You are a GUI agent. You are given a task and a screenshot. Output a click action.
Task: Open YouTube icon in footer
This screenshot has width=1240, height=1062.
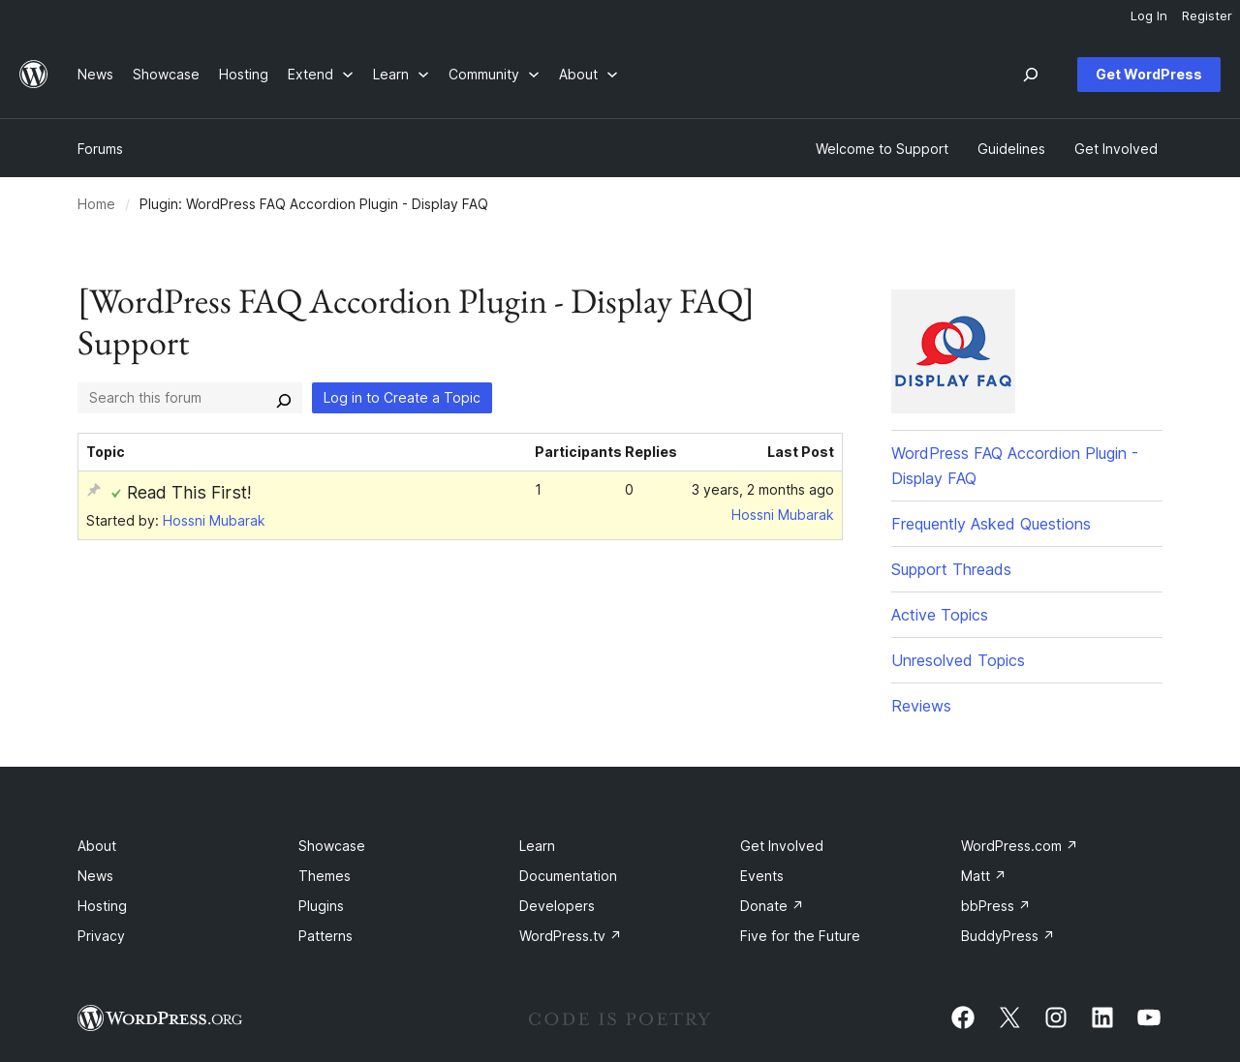1149,1017
